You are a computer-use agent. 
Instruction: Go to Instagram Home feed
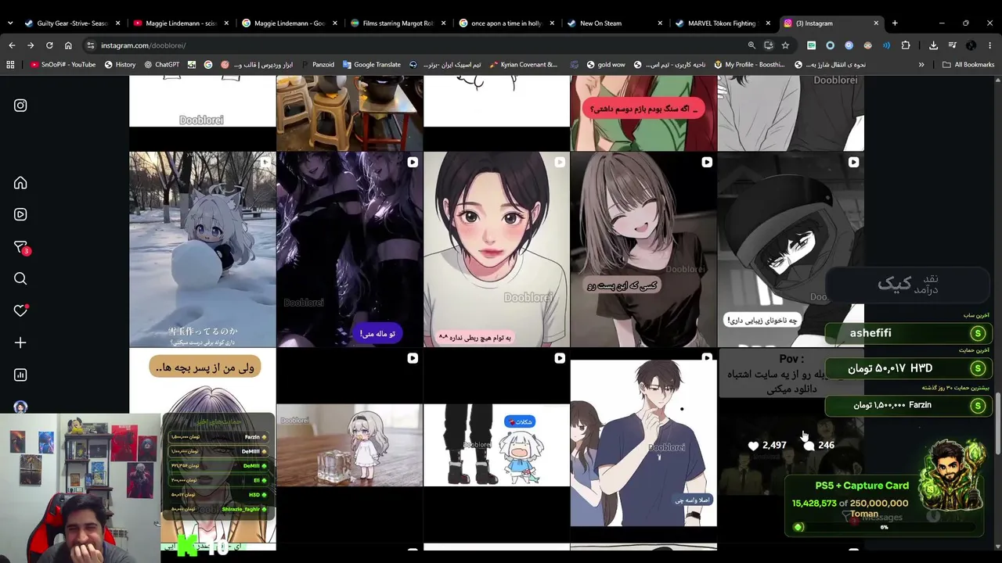tap(20, 183)
